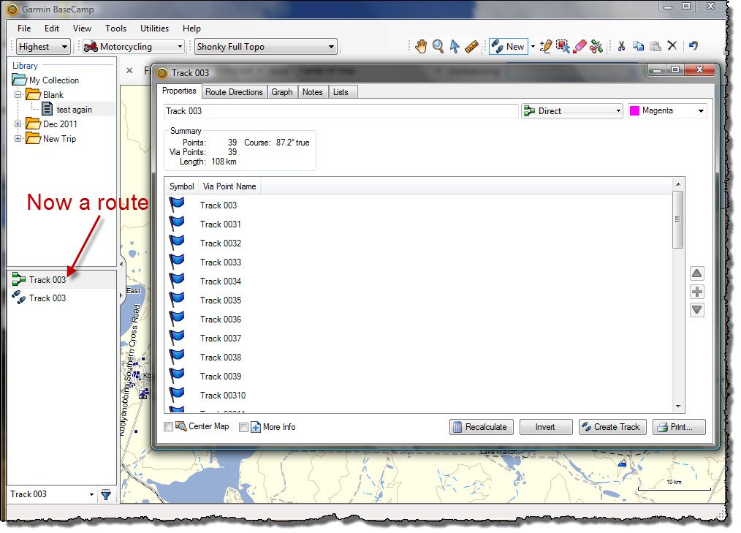Click the Move Up triangle button
Viewport: 741px width, 533px height.
697,273
